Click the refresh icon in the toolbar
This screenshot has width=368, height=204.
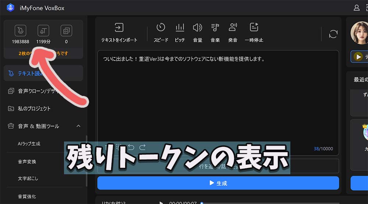click(x=333, y=34)
